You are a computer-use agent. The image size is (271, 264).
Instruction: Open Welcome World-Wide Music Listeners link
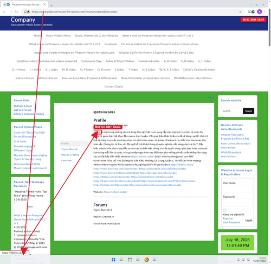30,166
